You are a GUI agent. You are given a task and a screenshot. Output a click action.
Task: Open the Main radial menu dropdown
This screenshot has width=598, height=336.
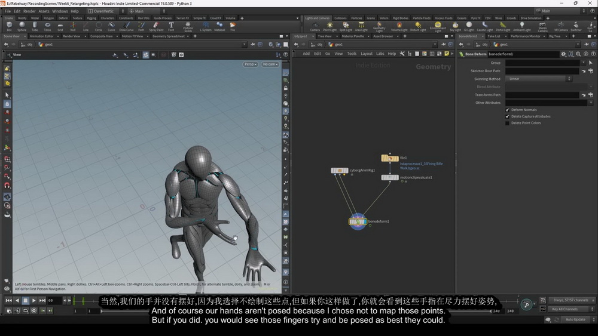point(147,11)
